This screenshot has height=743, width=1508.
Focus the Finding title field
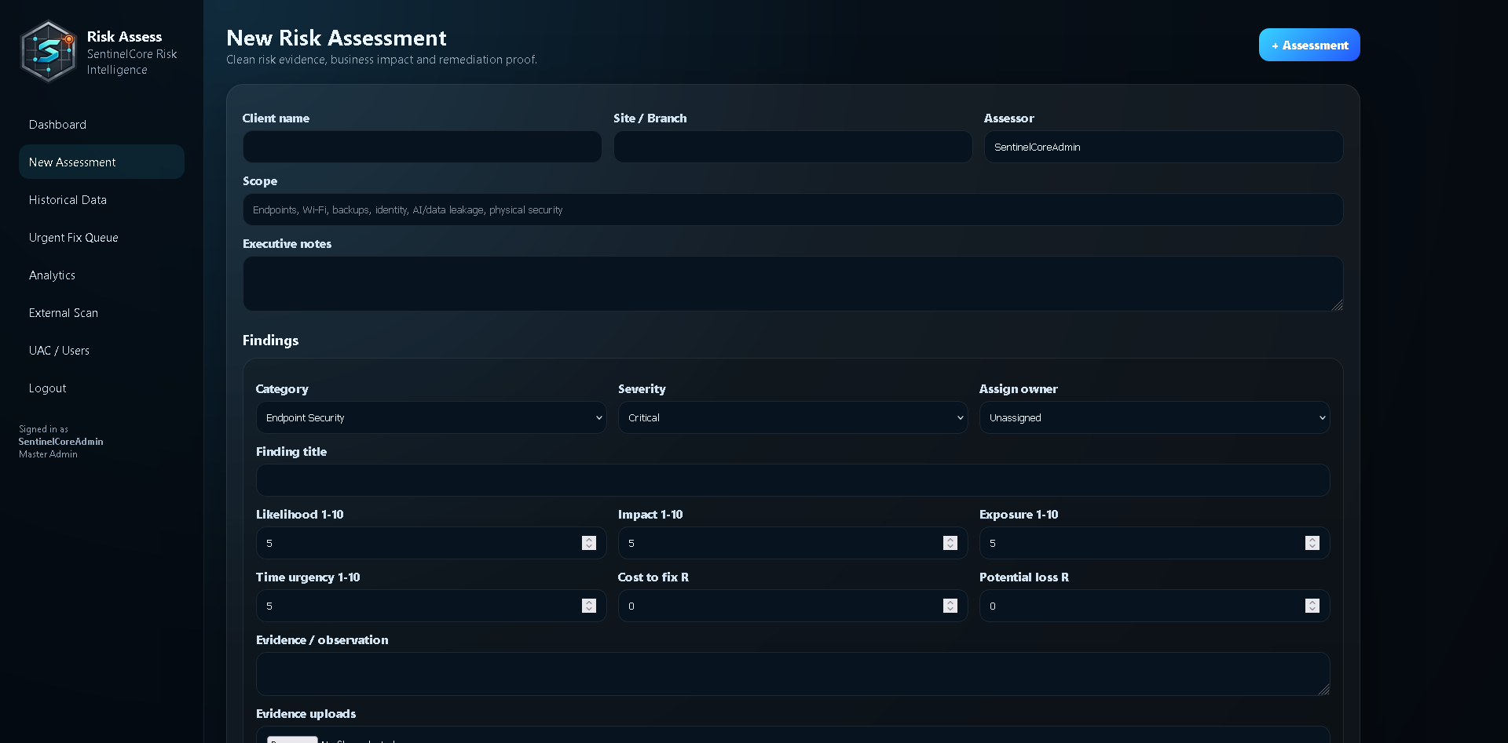point(792,480)
